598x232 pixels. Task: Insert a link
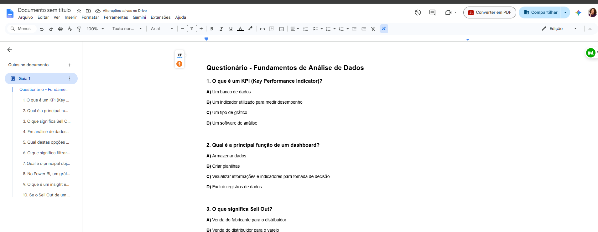(x=263, y=29)
